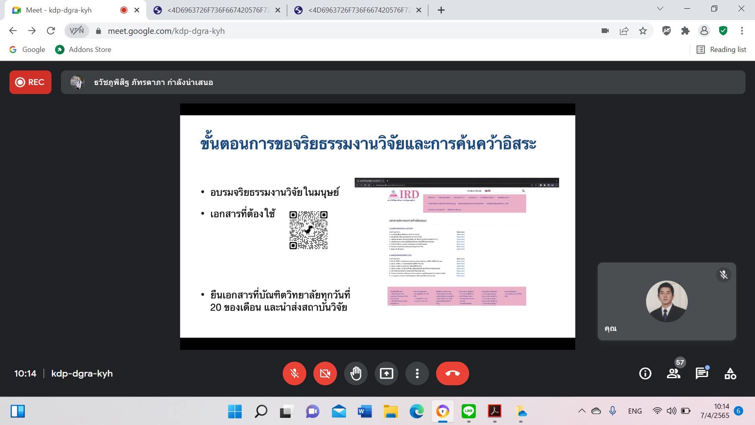Image resolution: width=755 pixels, height=425 pixels.
Task: Bookmark this page with star icon
Action: coord(643,31)
